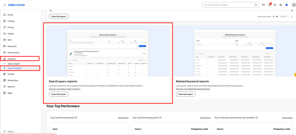296x135 pixels.
Task: Click info icon beside Top 5 performing items
Action: [76, 117]
